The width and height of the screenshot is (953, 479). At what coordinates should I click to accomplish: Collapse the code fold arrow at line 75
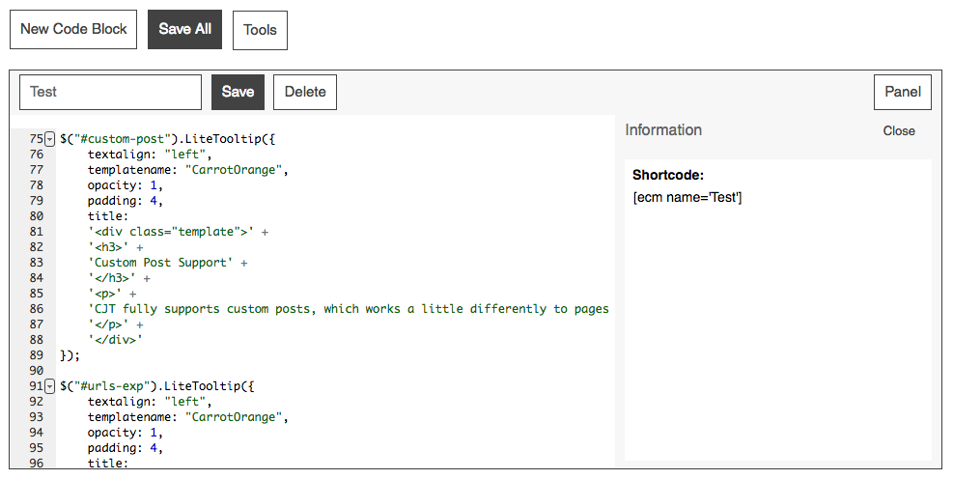(x=50, y=139)
